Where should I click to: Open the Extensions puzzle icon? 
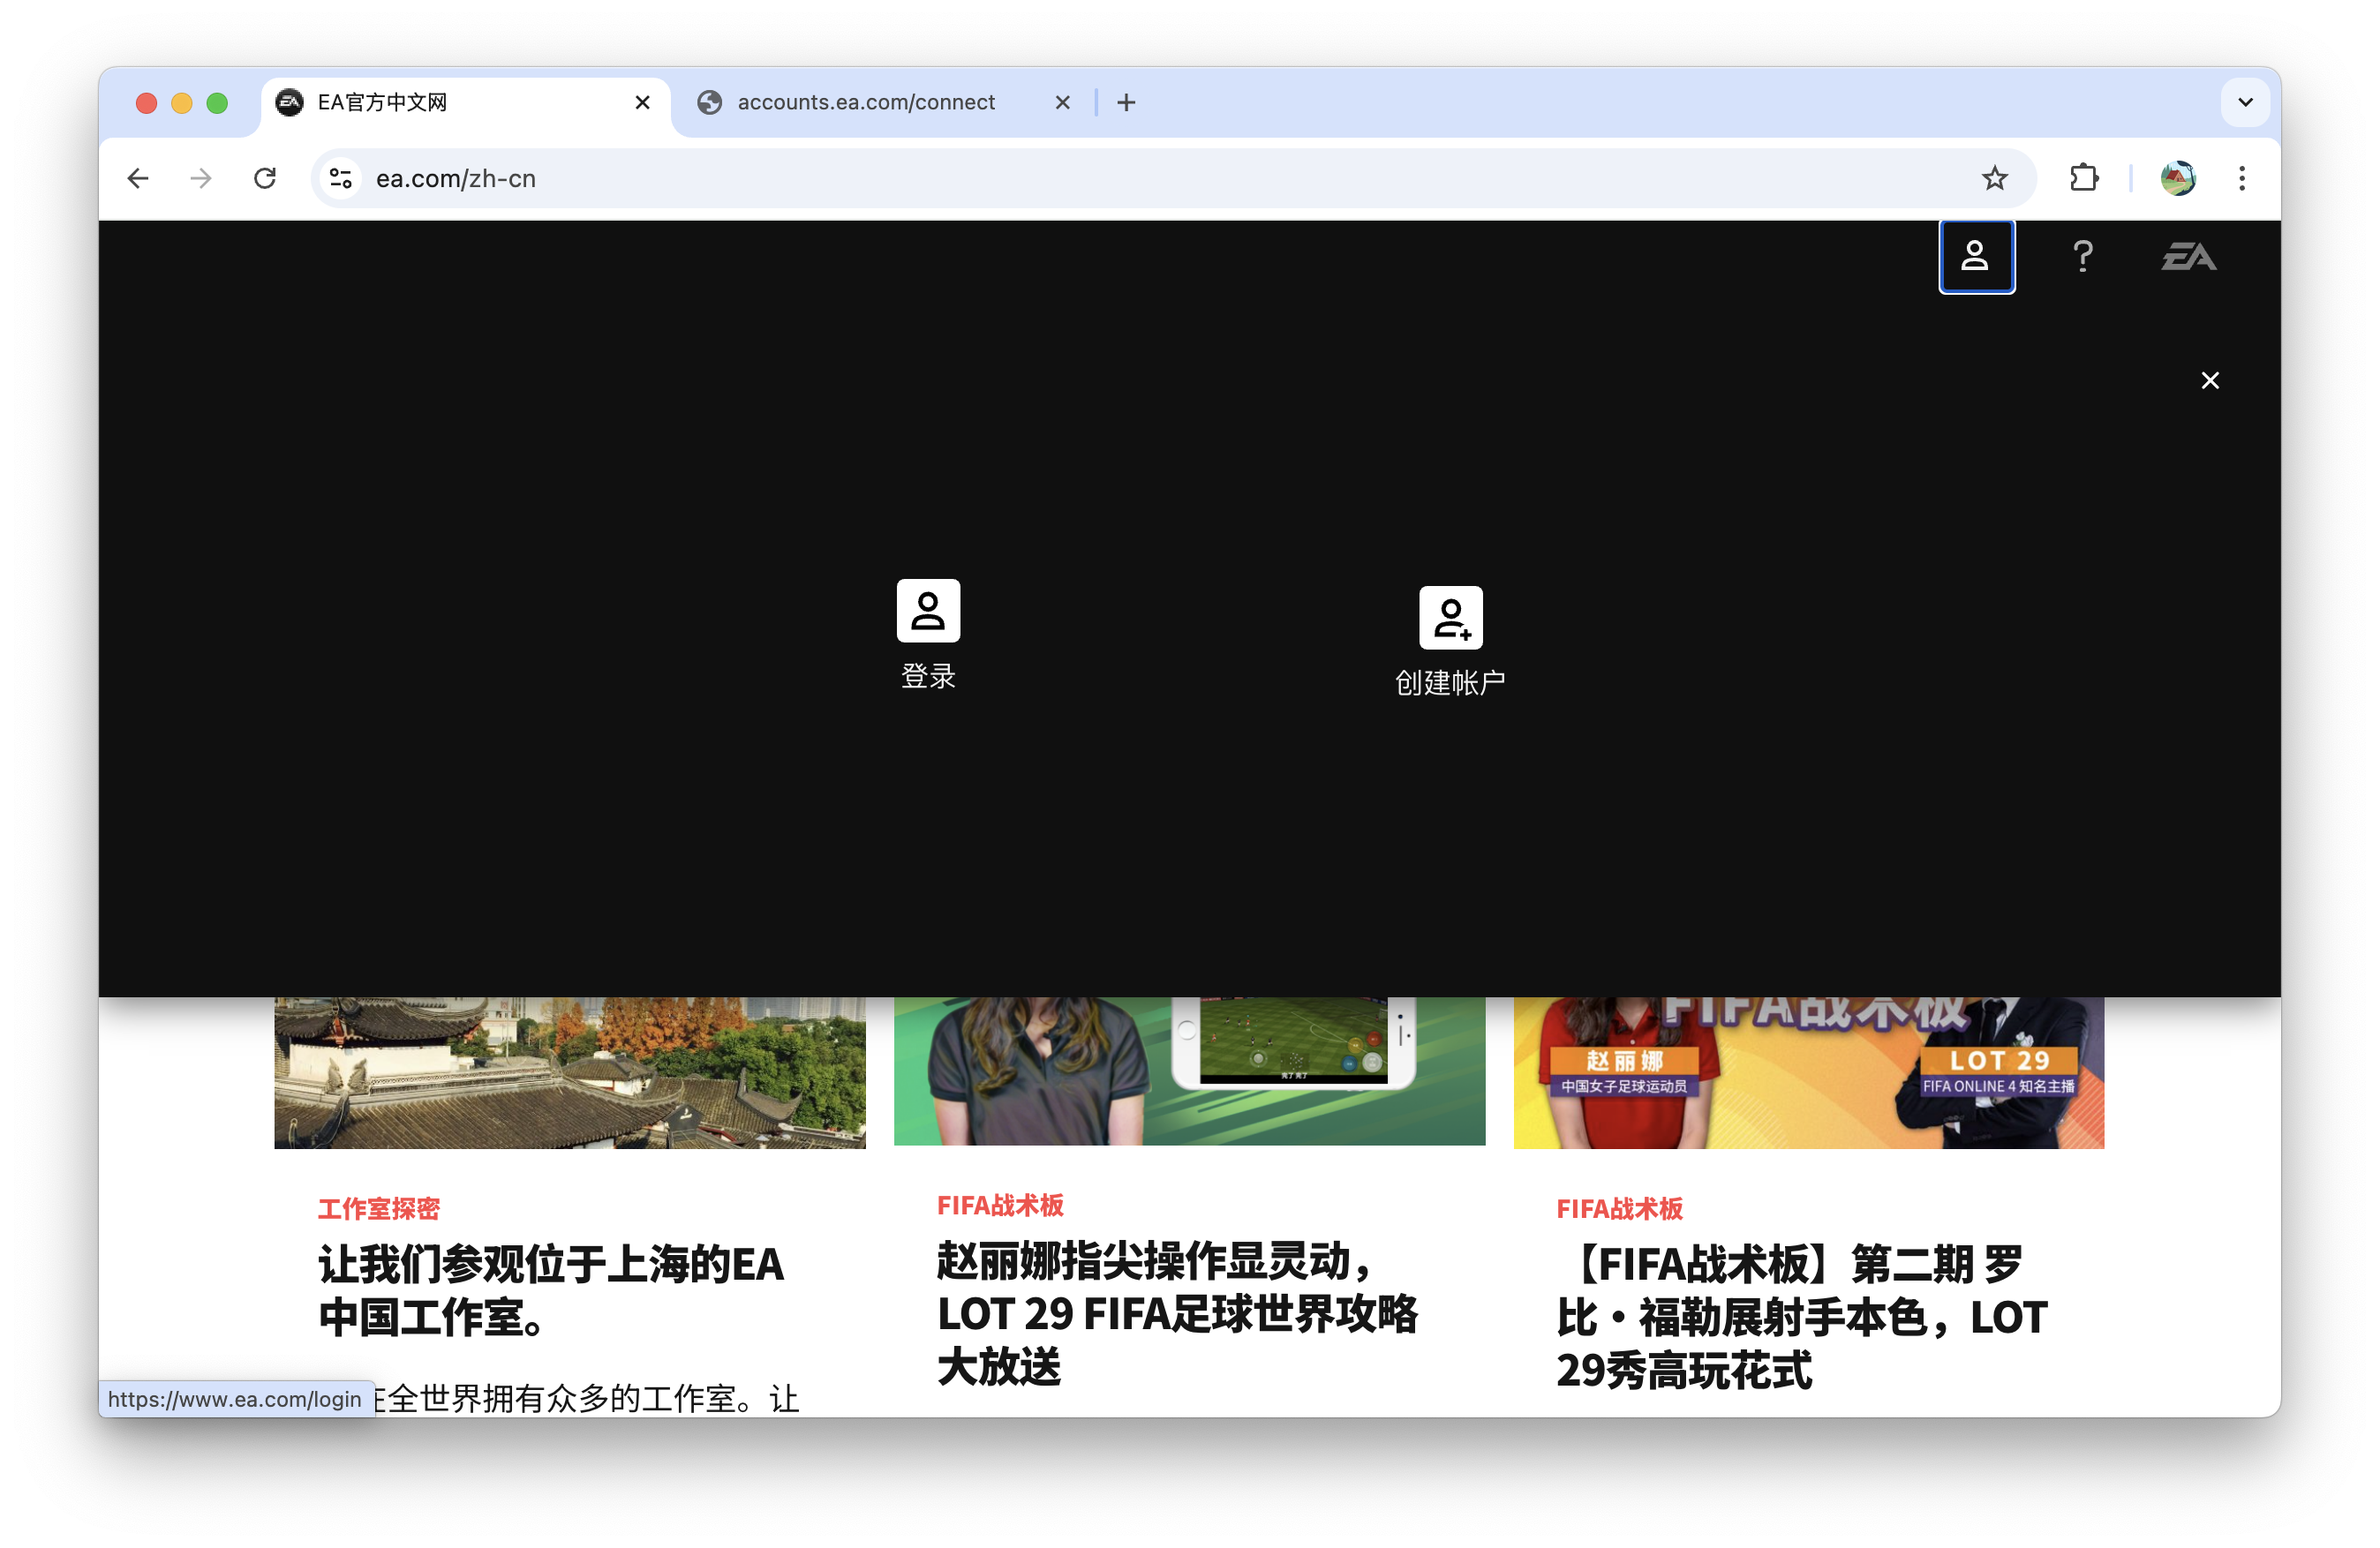[x=2084, y=179]
